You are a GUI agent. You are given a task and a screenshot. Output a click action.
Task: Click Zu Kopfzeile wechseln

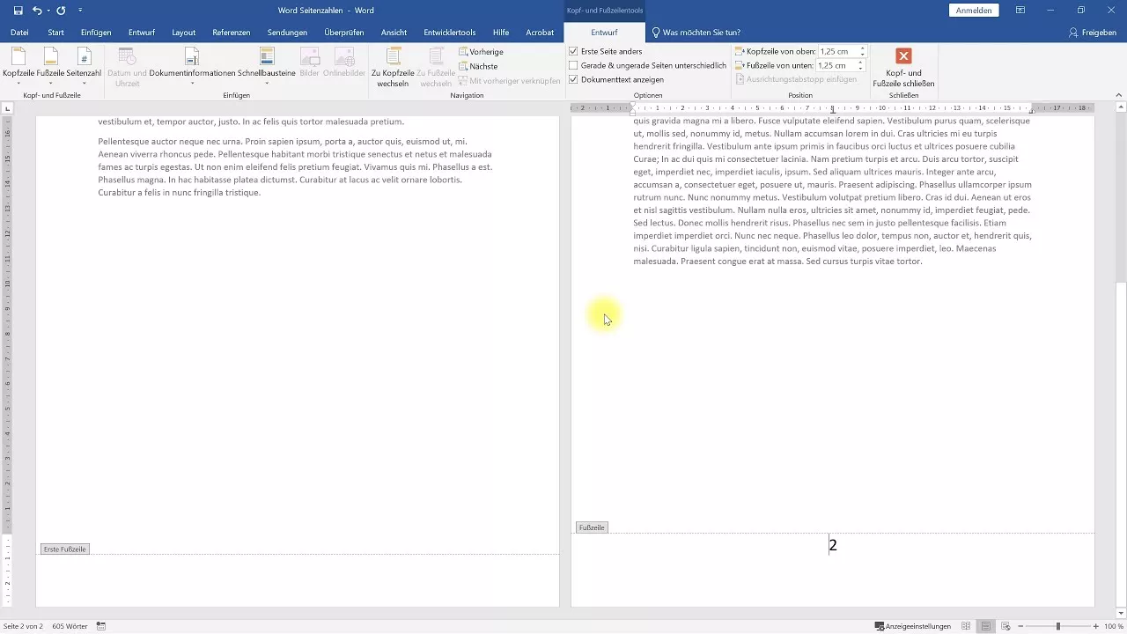coord(393,66)
